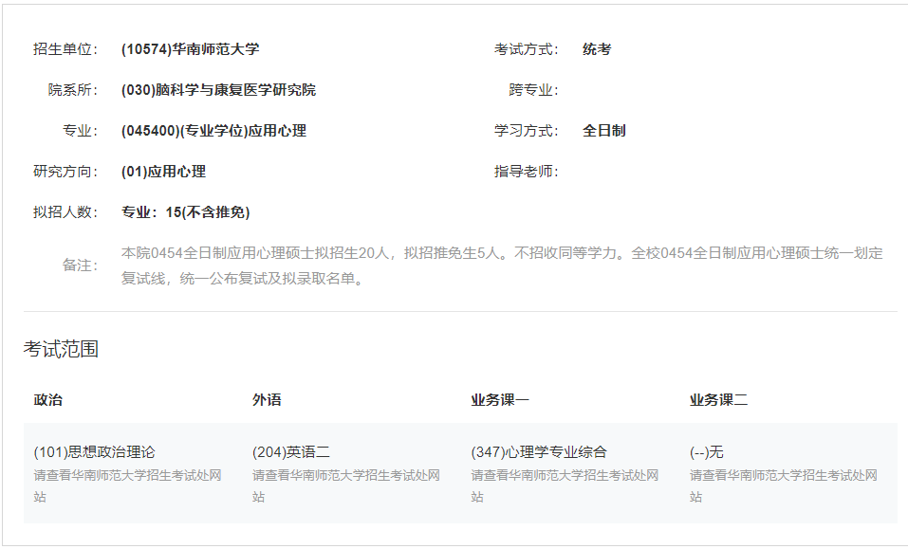Screen dimensions: 908x549
Task: Select '专业：15(不含推免)' enrollment value
Action: (185, 211)
